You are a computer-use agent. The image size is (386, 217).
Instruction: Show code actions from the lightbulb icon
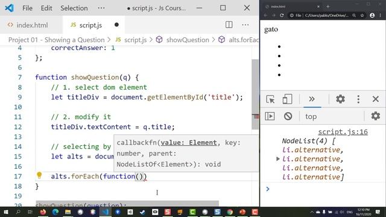click(39, 175)
